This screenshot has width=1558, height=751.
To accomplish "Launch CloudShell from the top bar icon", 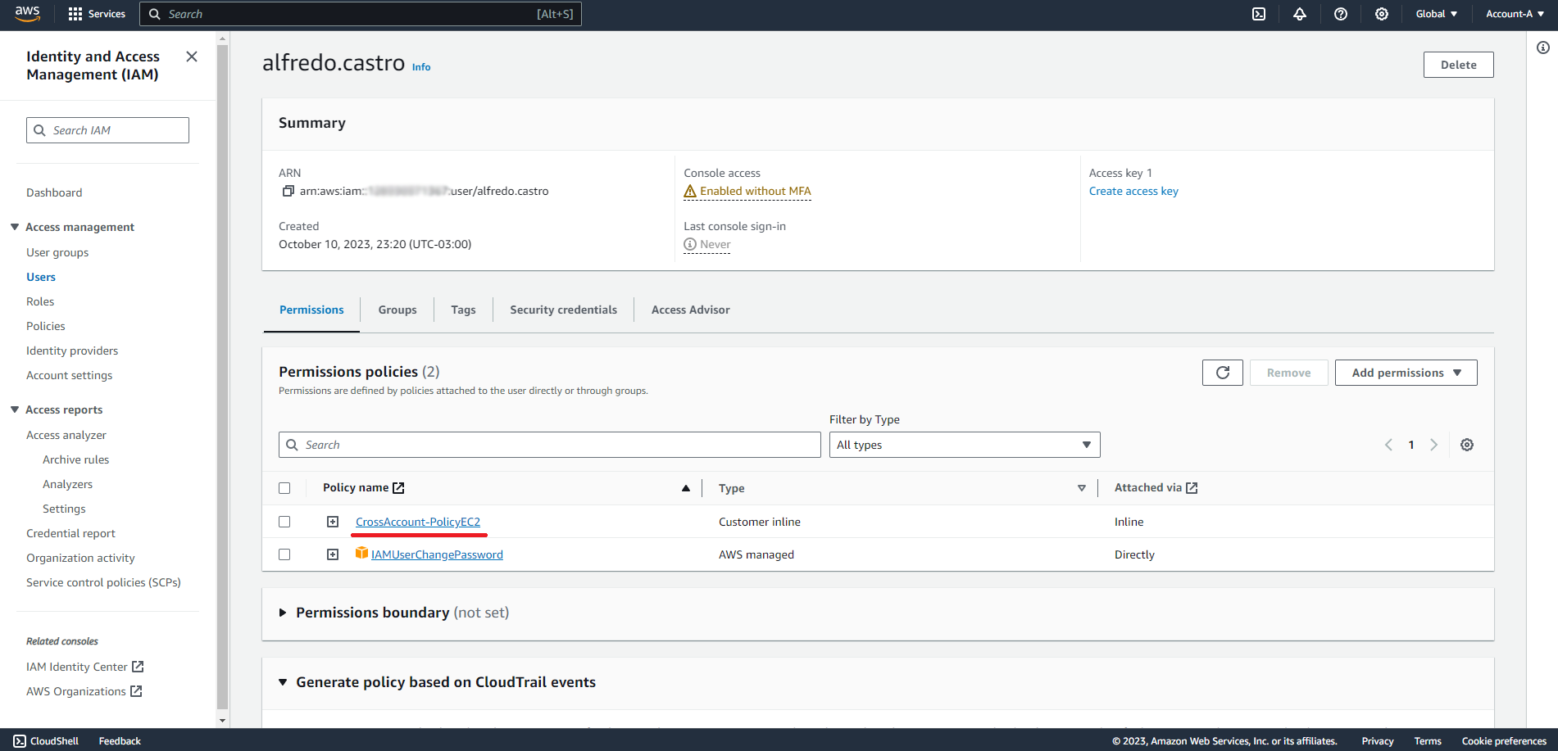I will pos(1259,14).
